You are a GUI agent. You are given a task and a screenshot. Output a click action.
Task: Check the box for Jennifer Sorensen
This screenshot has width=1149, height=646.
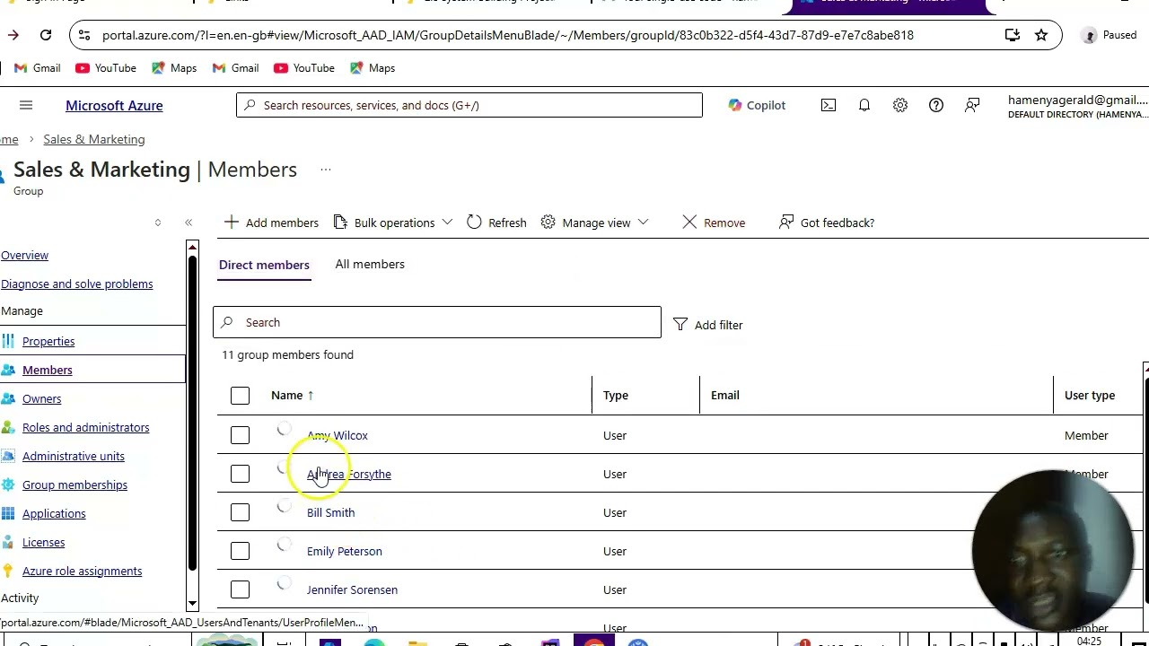240,589
